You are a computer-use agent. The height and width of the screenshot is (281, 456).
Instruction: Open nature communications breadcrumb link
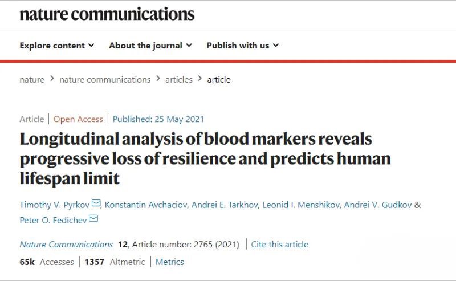click(x=105, y=80)
